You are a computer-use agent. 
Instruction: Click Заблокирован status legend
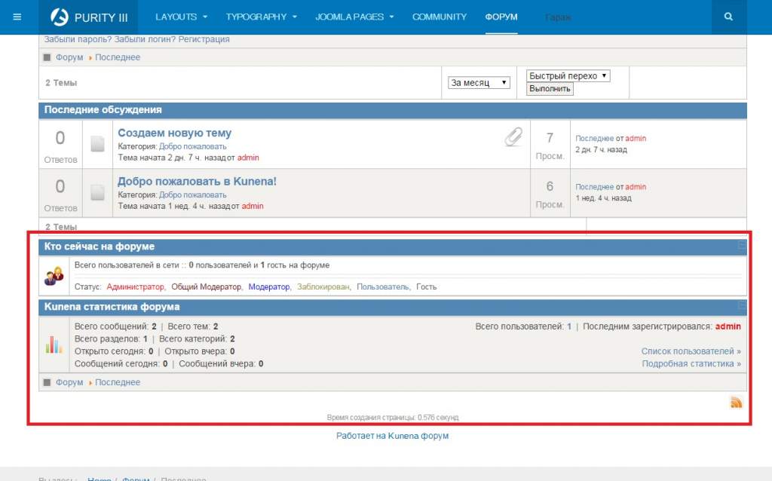(323, 287)
